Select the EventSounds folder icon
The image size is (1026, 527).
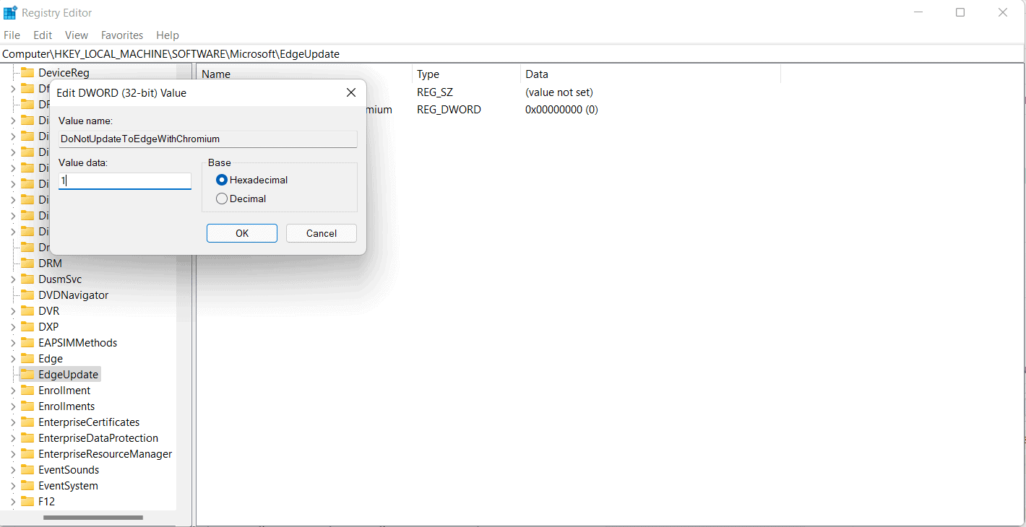click(27, 469)
